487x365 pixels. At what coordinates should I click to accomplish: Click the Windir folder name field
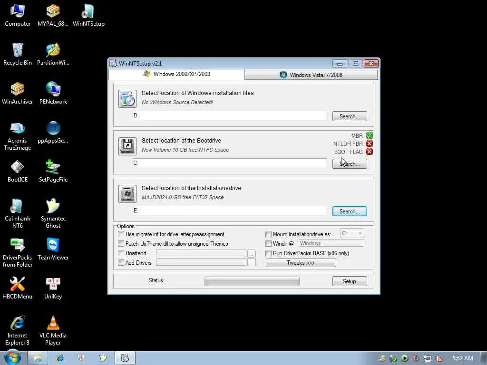pyautogui.click(x=331, y=243)
